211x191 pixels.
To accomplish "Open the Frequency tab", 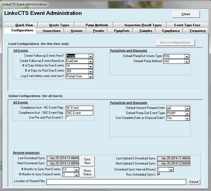I will (x=197, y=31).
